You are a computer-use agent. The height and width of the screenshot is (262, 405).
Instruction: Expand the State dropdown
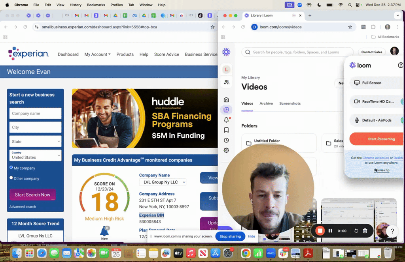[35, 141]
